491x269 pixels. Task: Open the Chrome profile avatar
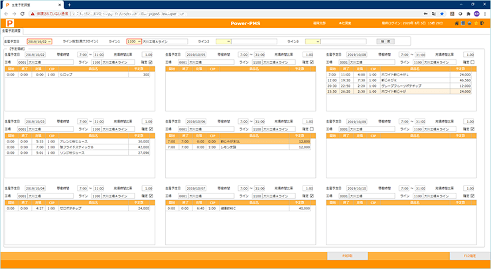tap(476, 14)
